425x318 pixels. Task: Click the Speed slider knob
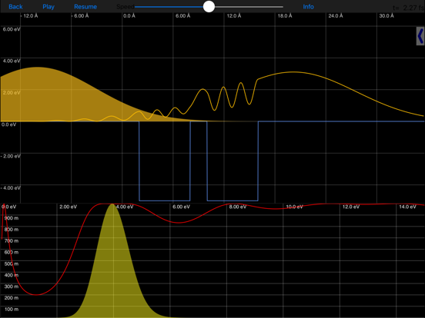(x=209, y=6)
